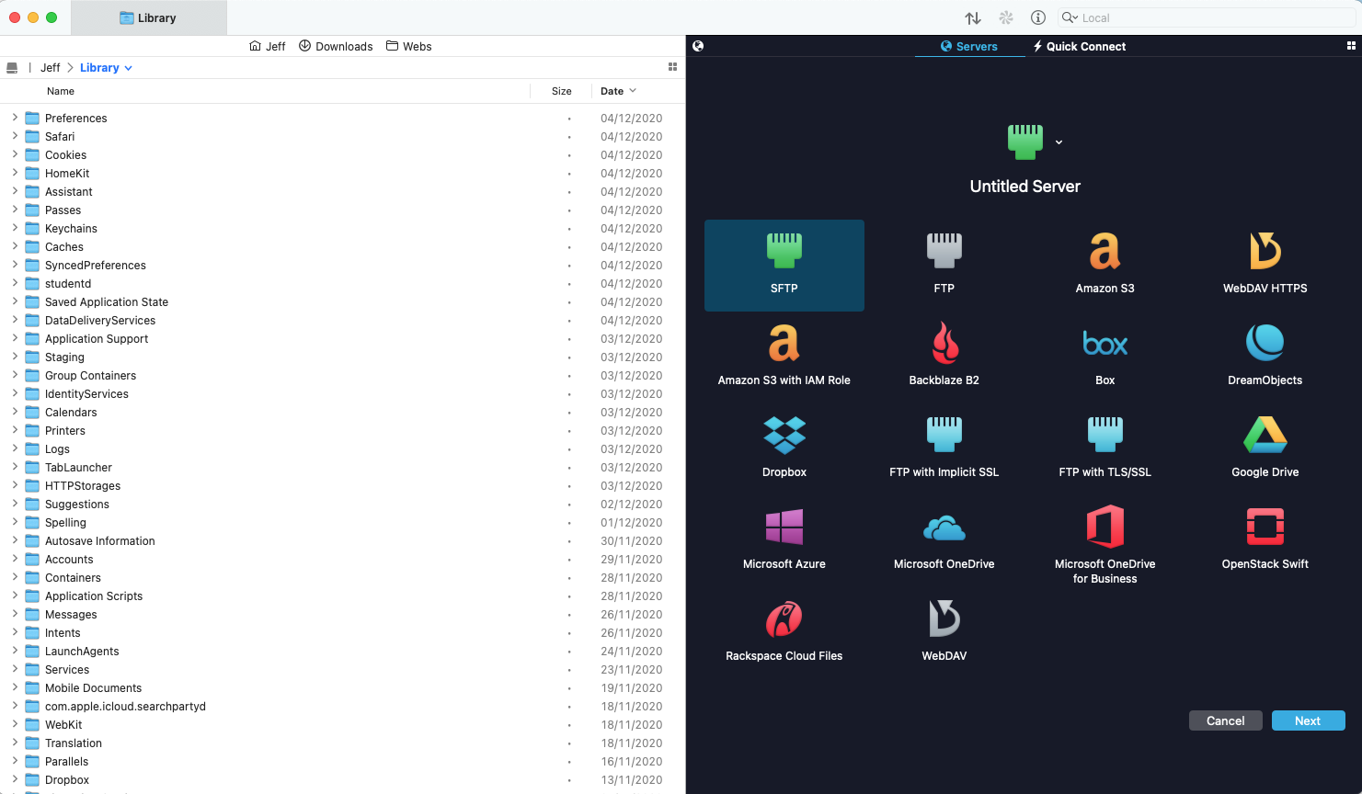The height and width of the screenshot is (794, 1362).
Task: Expand the Preferences folder
Action: (x=15, y=118)
